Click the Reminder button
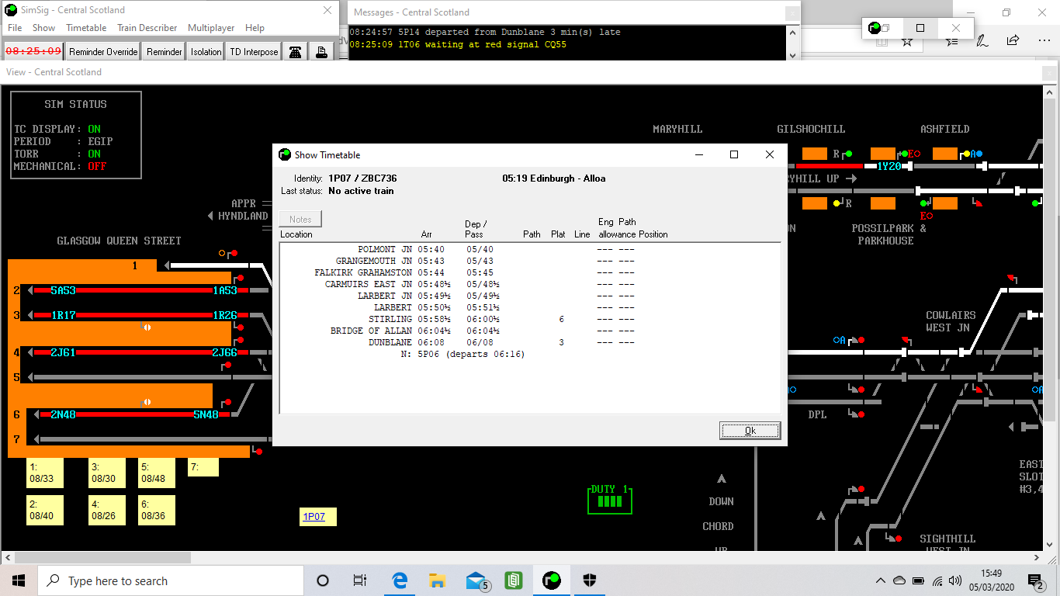The height and width of the screenshot is (596, 1060). click(x=165, y=52)
